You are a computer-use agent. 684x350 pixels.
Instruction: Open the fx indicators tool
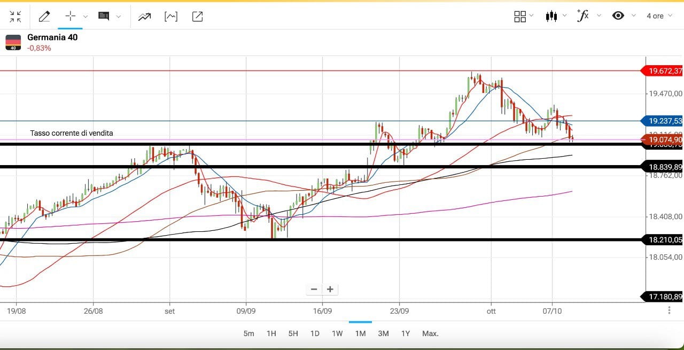coord(583,16)
